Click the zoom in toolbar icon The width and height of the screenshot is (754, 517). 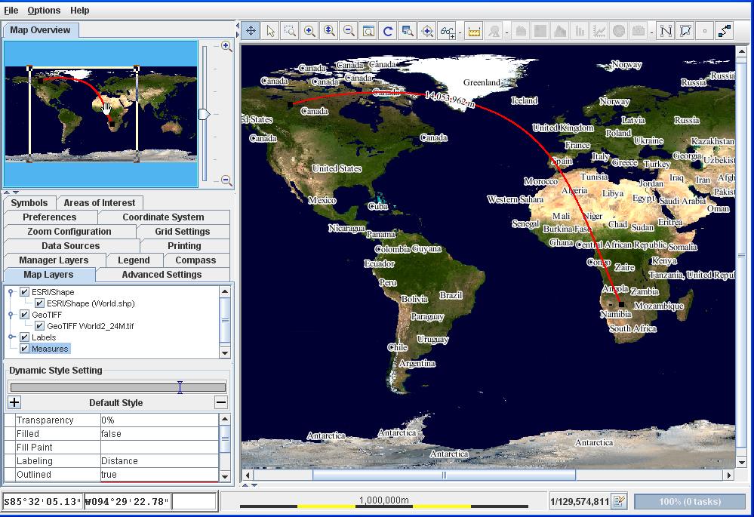coord(309,31)
